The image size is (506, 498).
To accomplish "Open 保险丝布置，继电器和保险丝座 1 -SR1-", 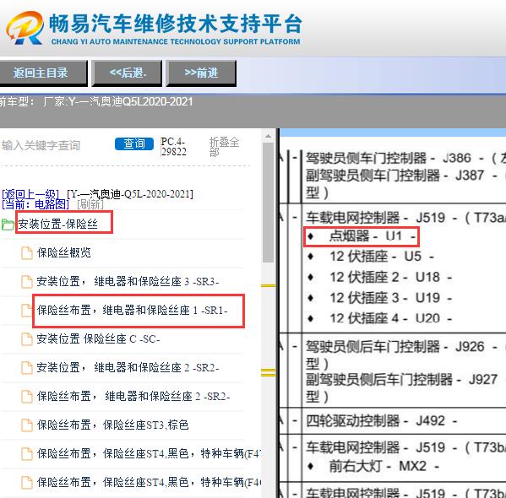I will [133, 311].
